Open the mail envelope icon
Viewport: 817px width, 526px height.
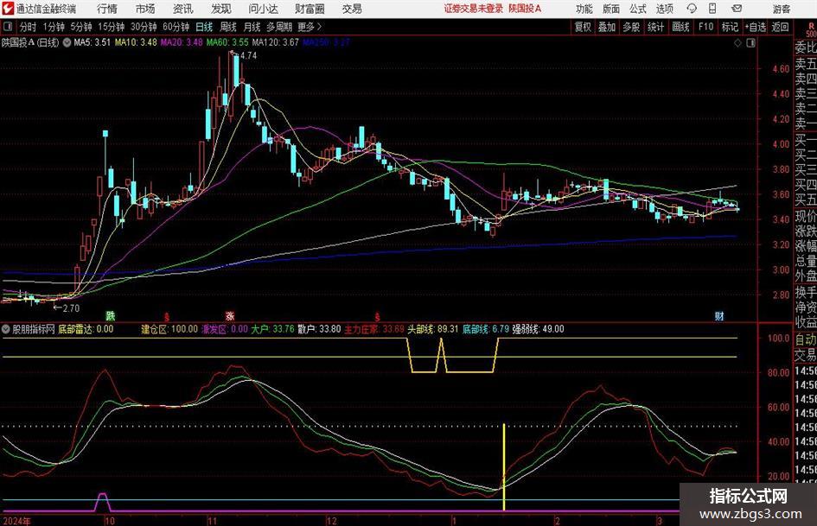coord(737,9)
